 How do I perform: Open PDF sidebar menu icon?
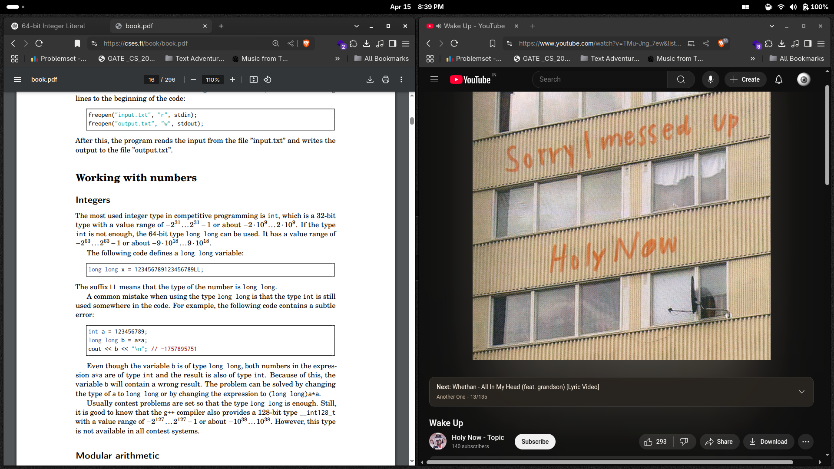[17, 79]
